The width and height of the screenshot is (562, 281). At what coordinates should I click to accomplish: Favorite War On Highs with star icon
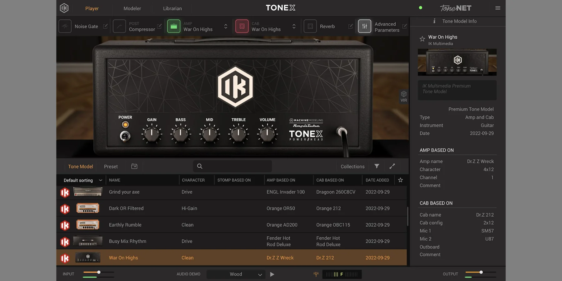coord(422,39)
